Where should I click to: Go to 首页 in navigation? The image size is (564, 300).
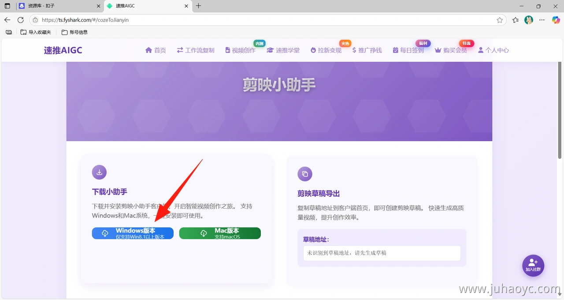click(156, 50)
